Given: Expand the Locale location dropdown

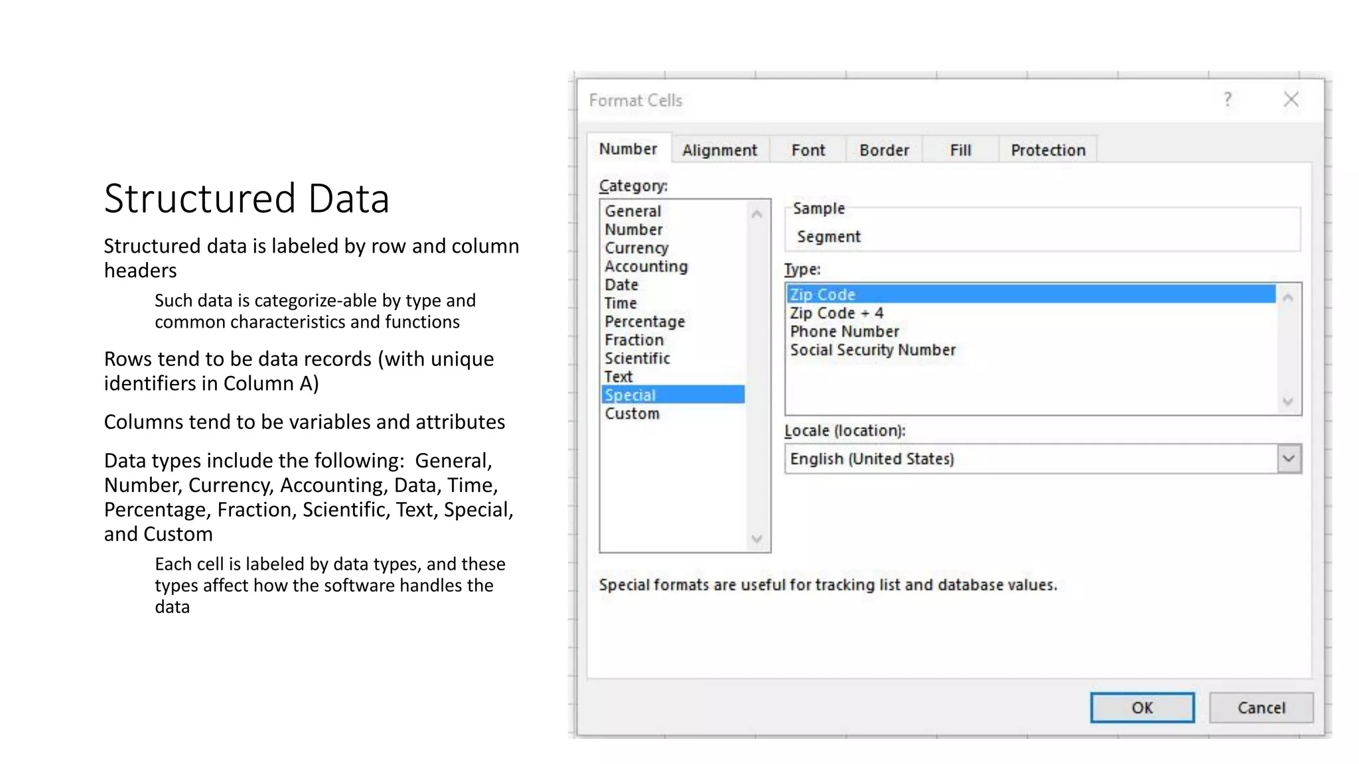Looking at the screenshot, I should pyautogui.click(x=1289, y=459).
